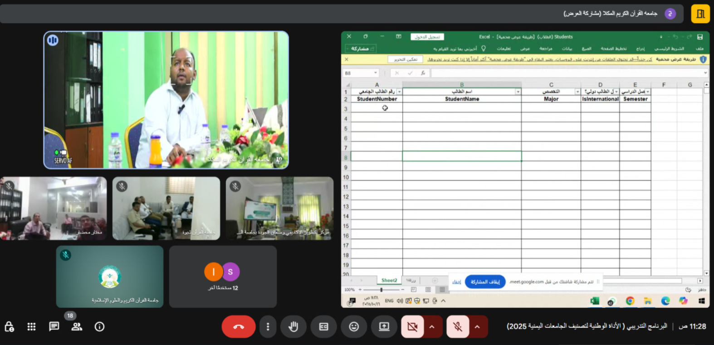
Task: Open the Sheet2 tab in Excel
Action: click(389, 281)
